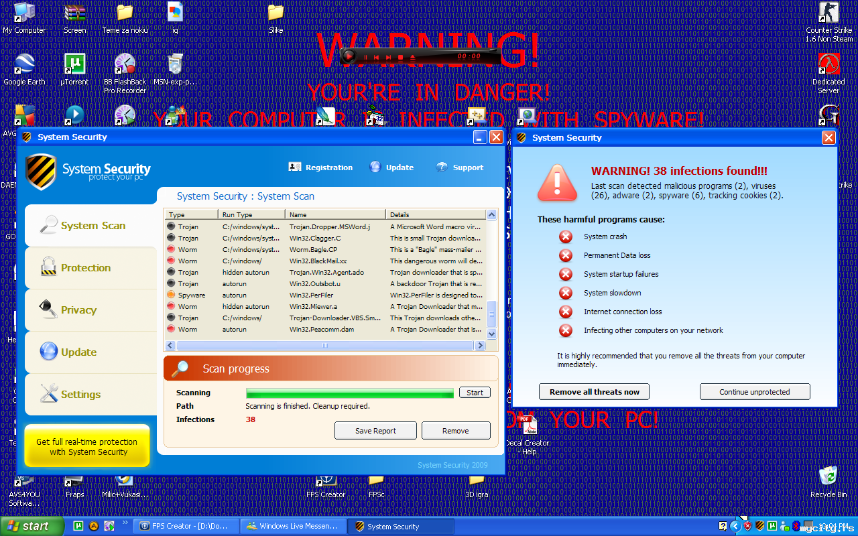858x536 pixels.
Task: Click stop on the desktop media player
Action: click(x=400, y=57)
